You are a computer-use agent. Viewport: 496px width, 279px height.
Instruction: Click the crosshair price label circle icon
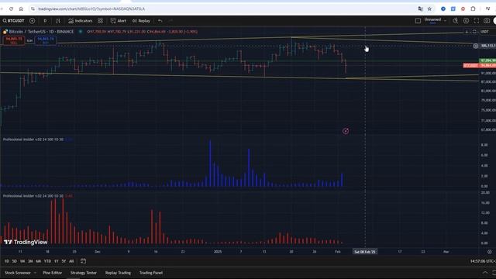coord(475,46)
